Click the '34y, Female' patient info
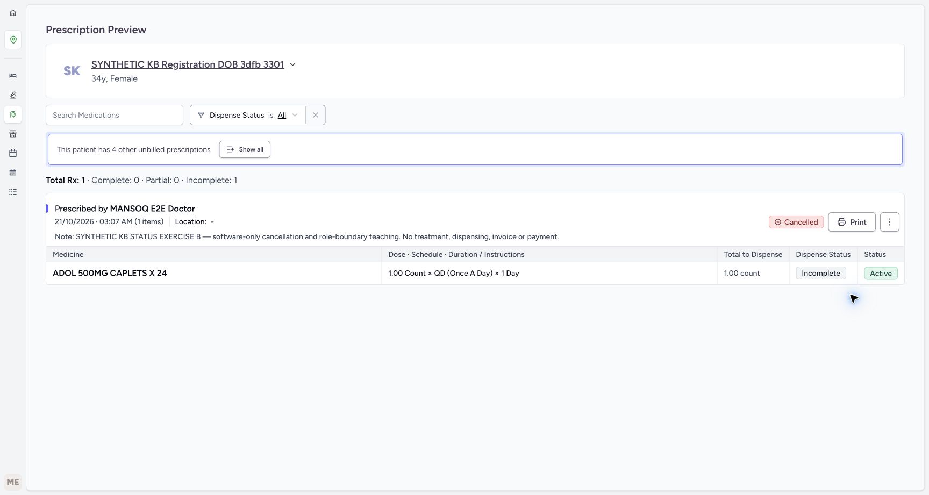 point(115,78)
